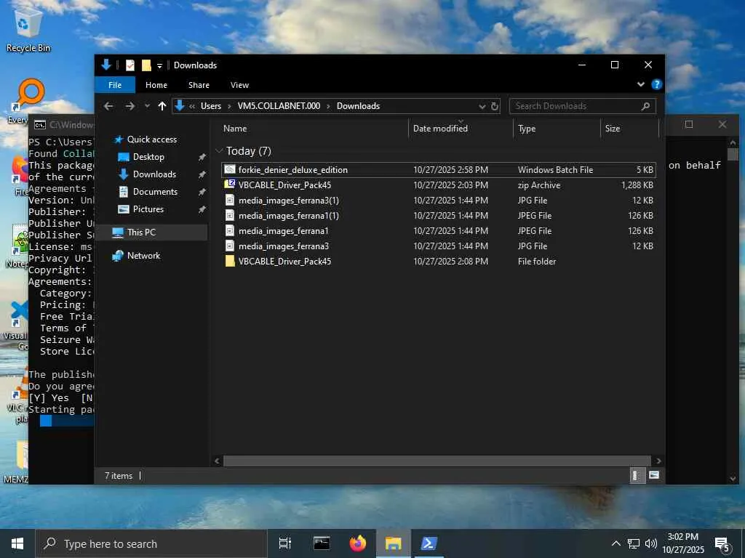Image resolution: width=745 pixels, height=558 pixels.
Task: Select This PC in navigation pane
Action: 141,232
